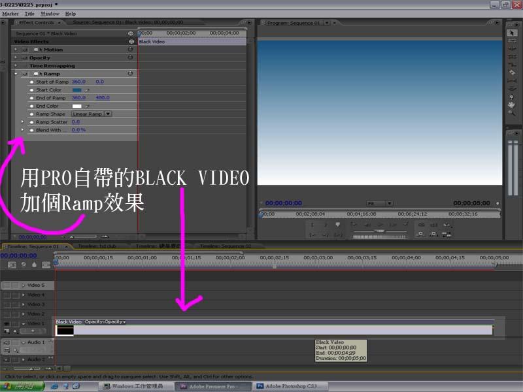Select the Pen tool
This screenshot has height=392, width=523.
click(512, 97)
